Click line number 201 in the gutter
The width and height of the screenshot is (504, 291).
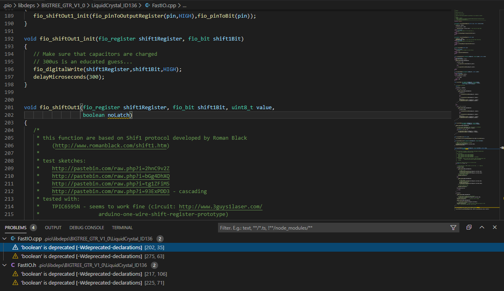(9, 107)
